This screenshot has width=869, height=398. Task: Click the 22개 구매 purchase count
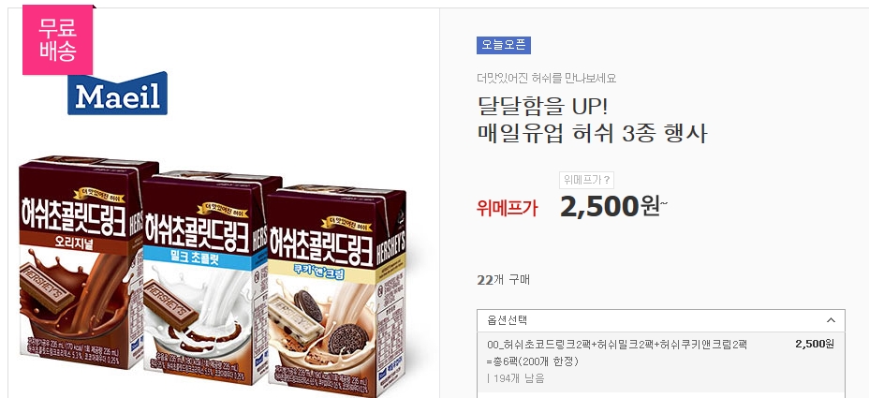pyautogui.click(x=503, y=280)
